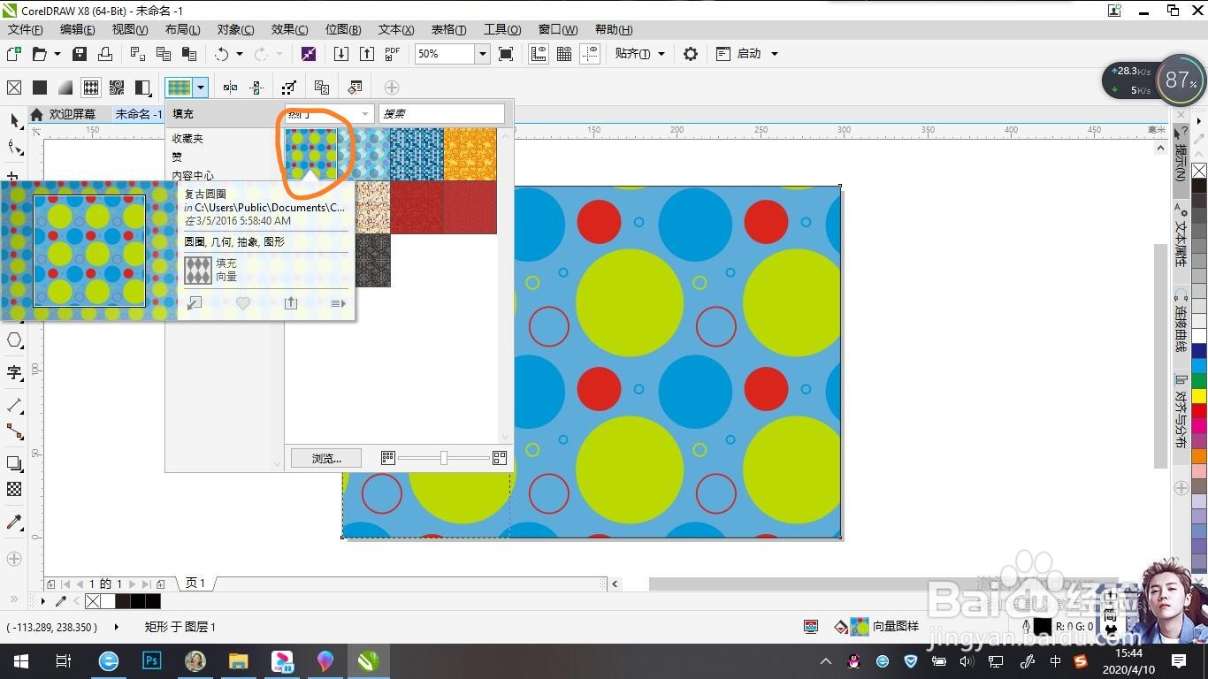Mirror tiles vertically icon

coord(256,88)
